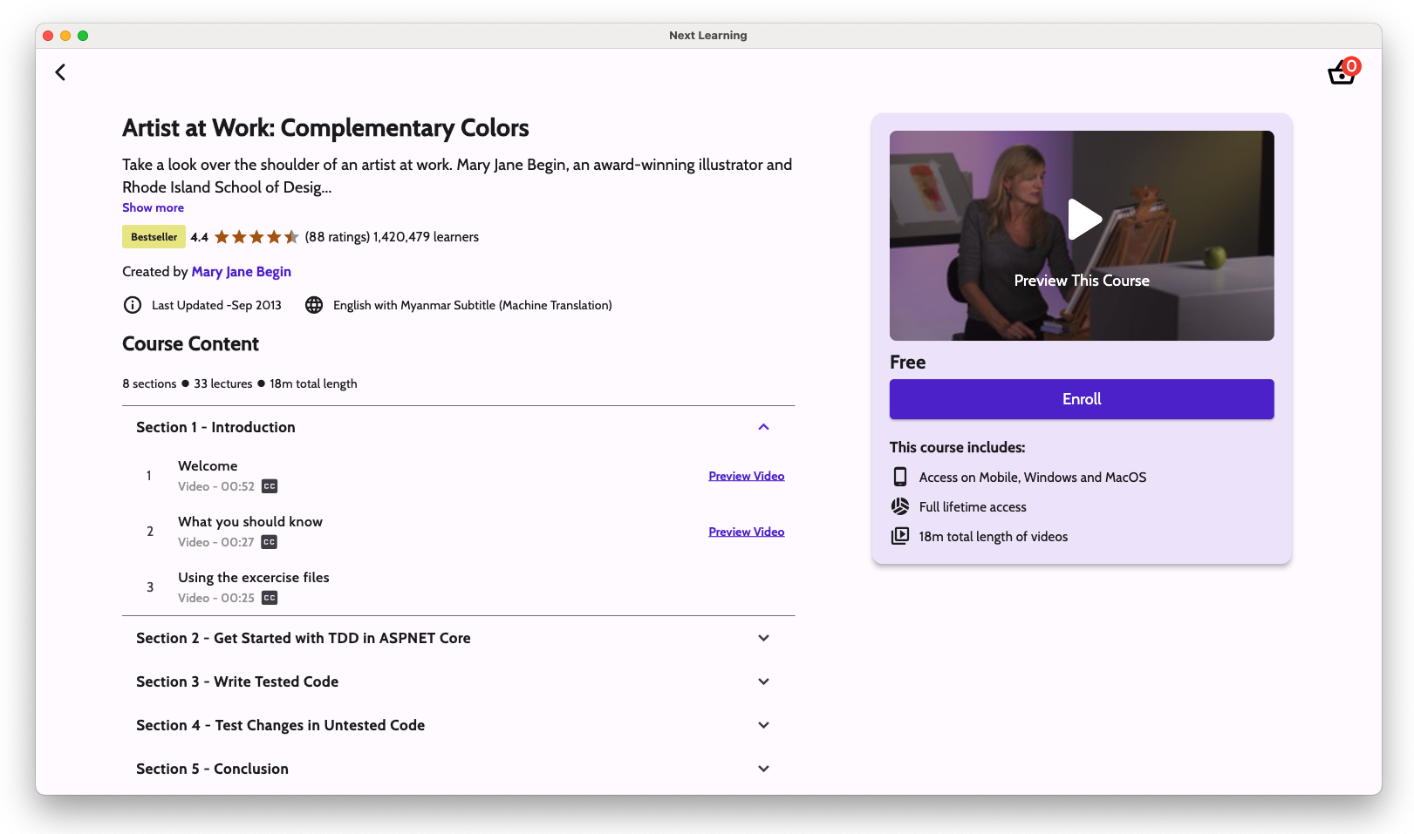Image resolution: width=1414 pixels, height=834 pixels.
Task: Click the info icon beside Last Updated
Action: pyautogui.click(x=133, y=305)
